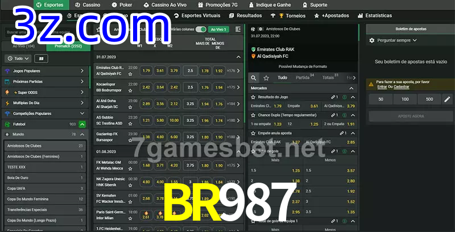Collapse the Resultado do Jogo market
This screenshot has height=232, width=455.
tap(353, 97)
